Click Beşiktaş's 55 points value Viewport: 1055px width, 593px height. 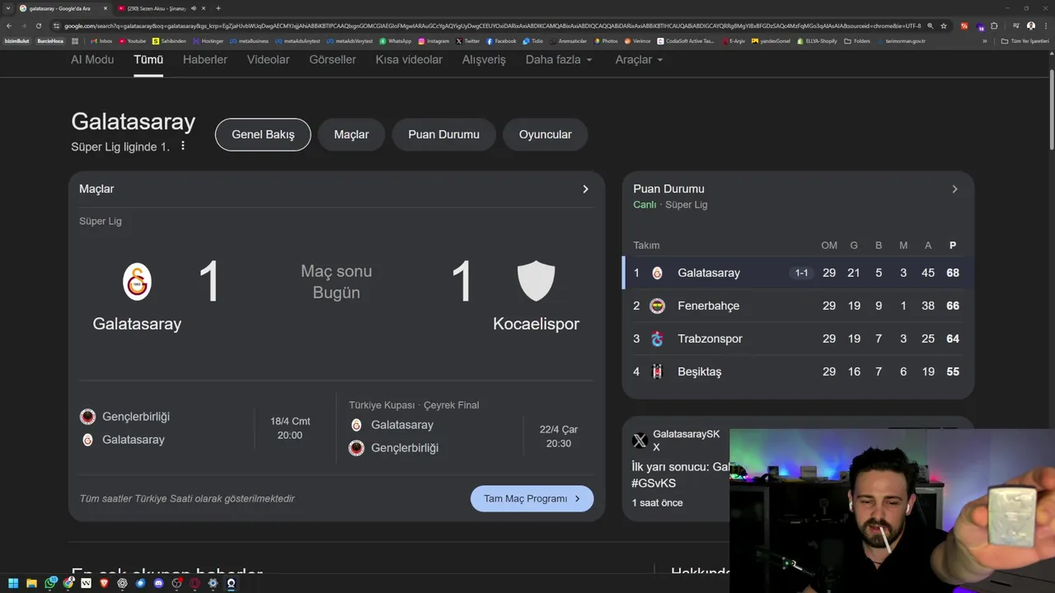coord(953,371)
